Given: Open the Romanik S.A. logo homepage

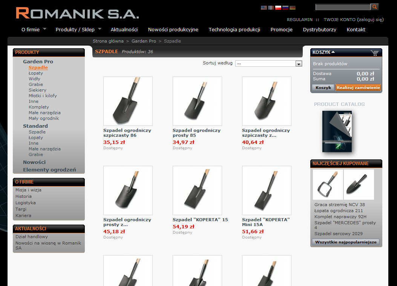Looking at the screenshot, I should [x=77, y=14].
